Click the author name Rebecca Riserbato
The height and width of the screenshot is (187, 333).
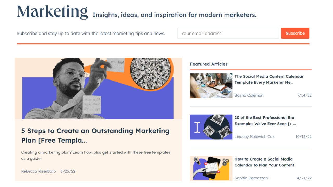(x=39, y=171)
